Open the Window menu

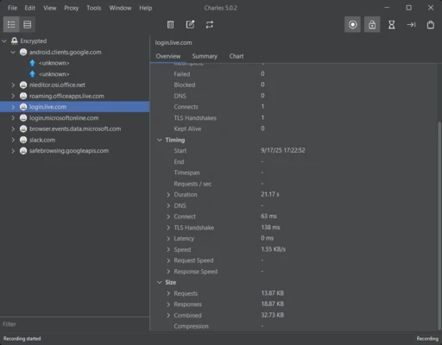(x=120, y=8)
